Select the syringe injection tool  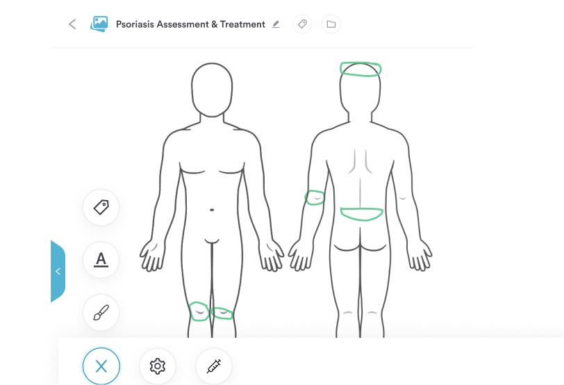(x=214, y=366)
